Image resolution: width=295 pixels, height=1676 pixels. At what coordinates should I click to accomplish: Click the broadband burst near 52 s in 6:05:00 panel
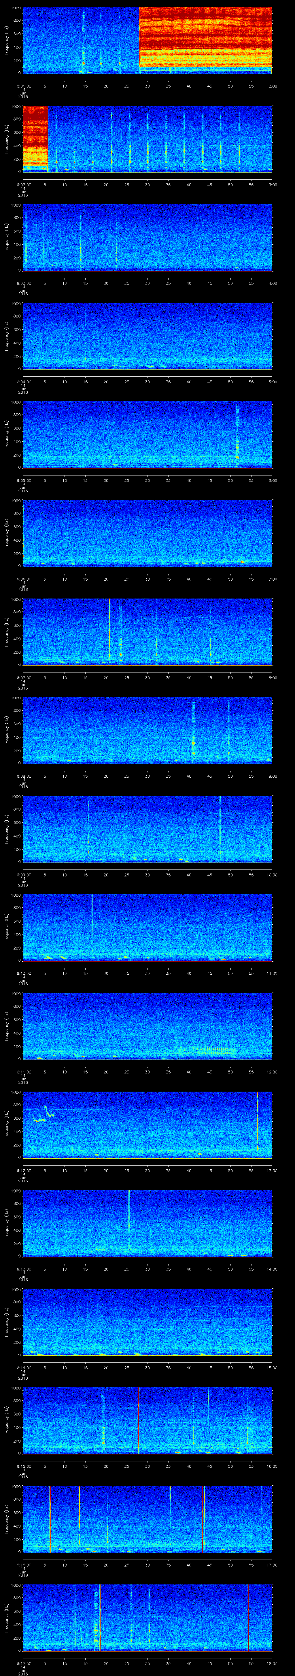237,435
